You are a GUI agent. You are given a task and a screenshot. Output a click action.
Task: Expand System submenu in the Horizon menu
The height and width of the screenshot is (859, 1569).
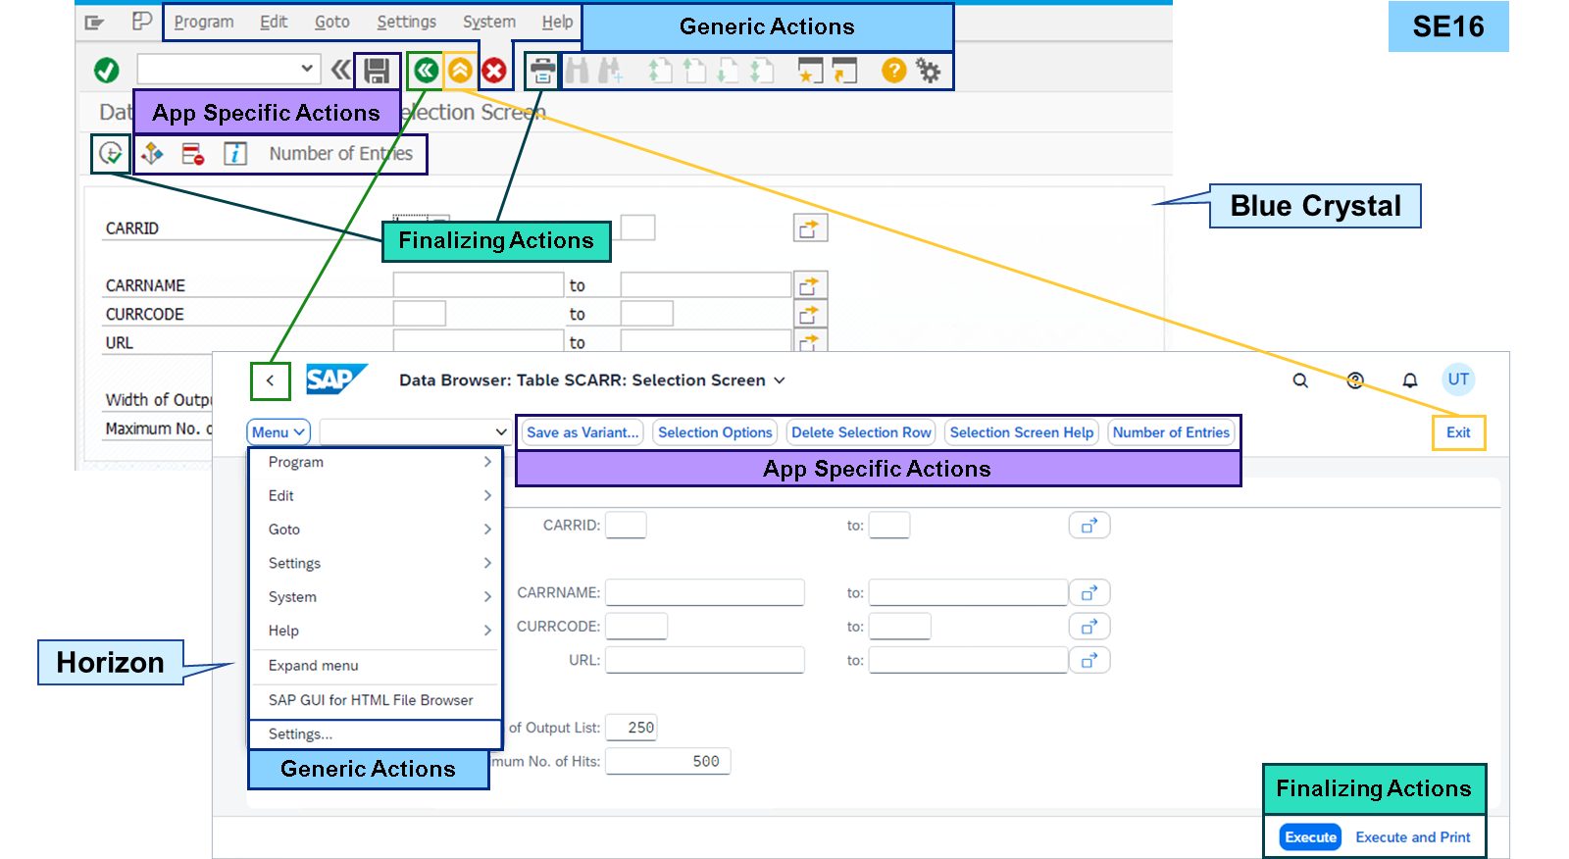[487, 597]
